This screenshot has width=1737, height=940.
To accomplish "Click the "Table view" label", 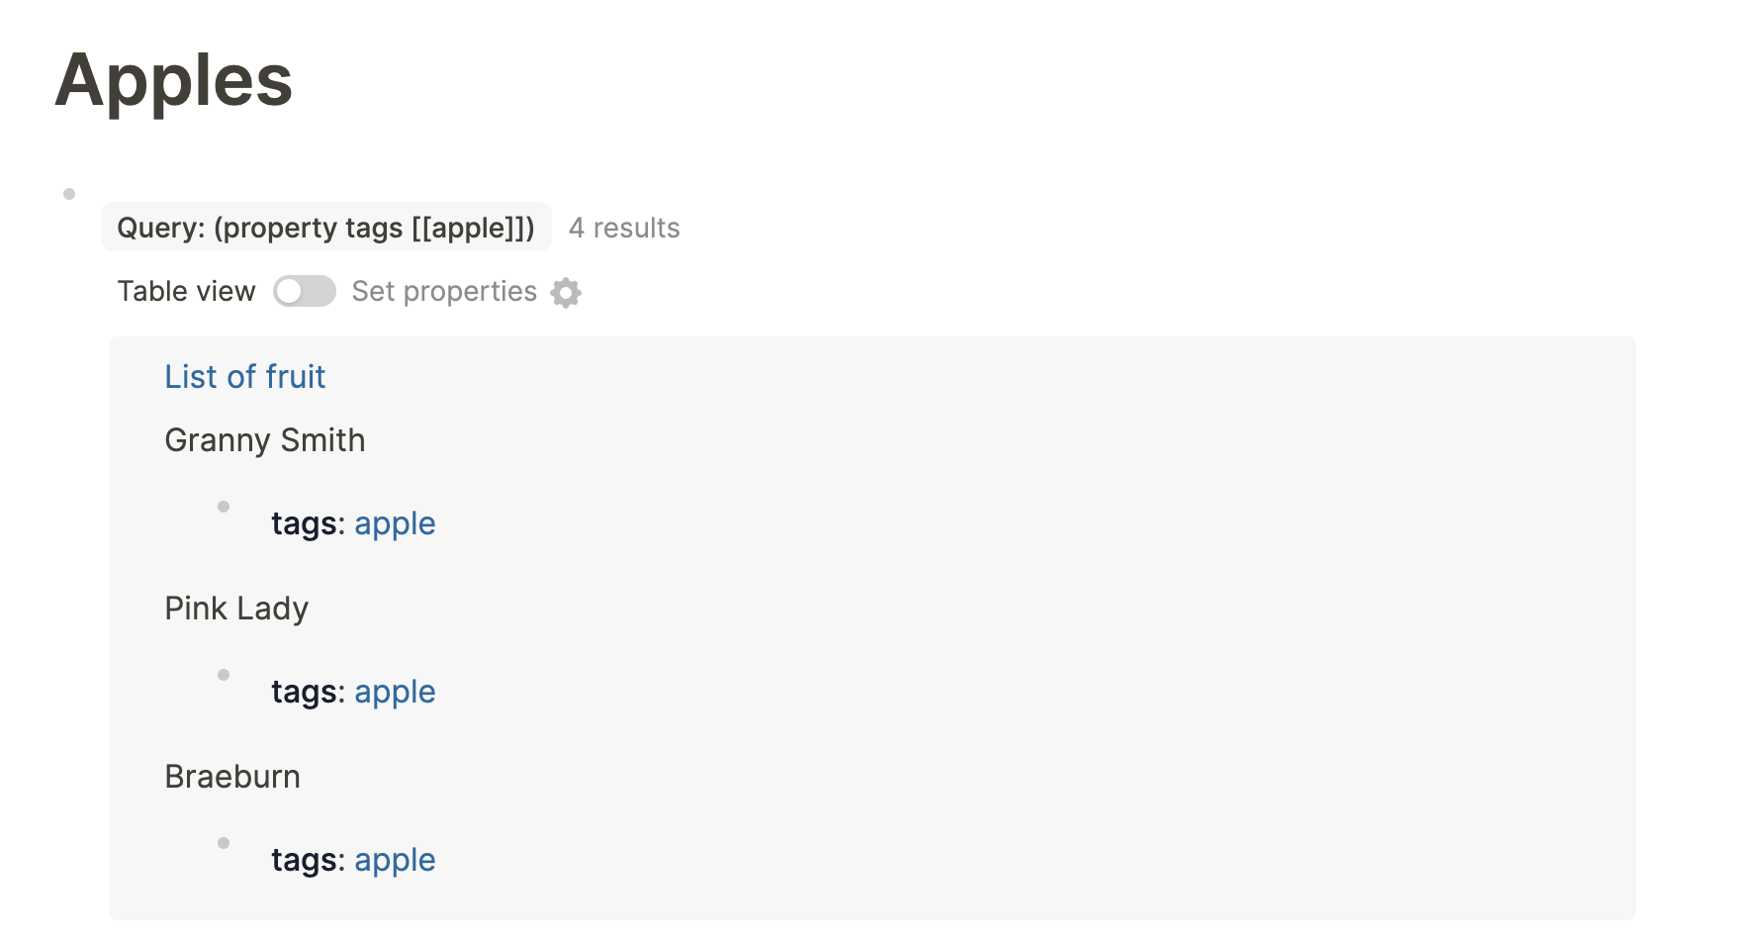I will tap(185, 291).
